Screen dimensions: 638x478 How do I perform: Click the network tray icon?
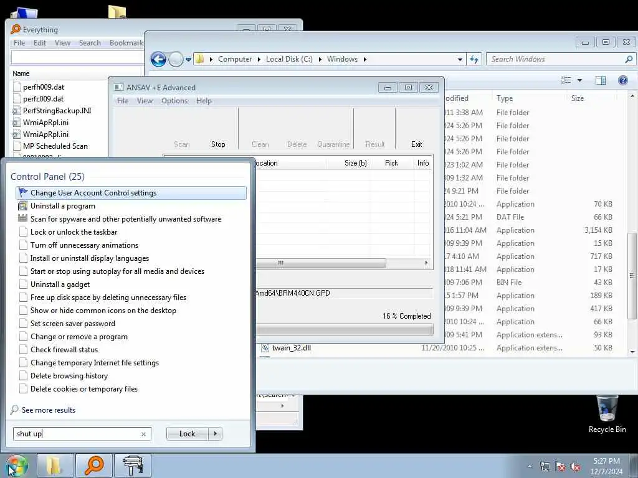pos(545,467)
